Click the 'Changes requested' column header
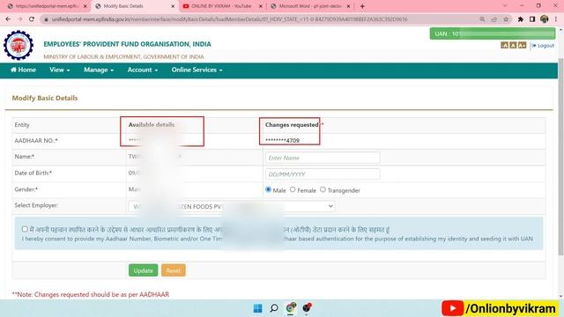 (x=292, y=125)
